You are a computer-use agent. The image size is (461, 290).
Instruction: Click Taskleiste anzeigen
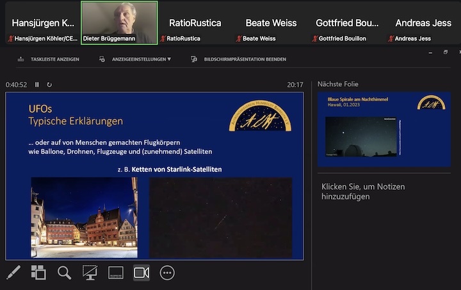[x=55, y=59]
